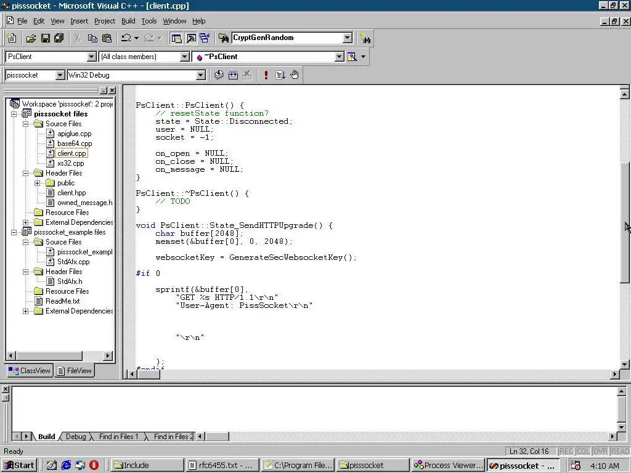Click the Search help binoculars icon
Image resolution: width=631 pixels, height=473 pixels.
(365, 38)
